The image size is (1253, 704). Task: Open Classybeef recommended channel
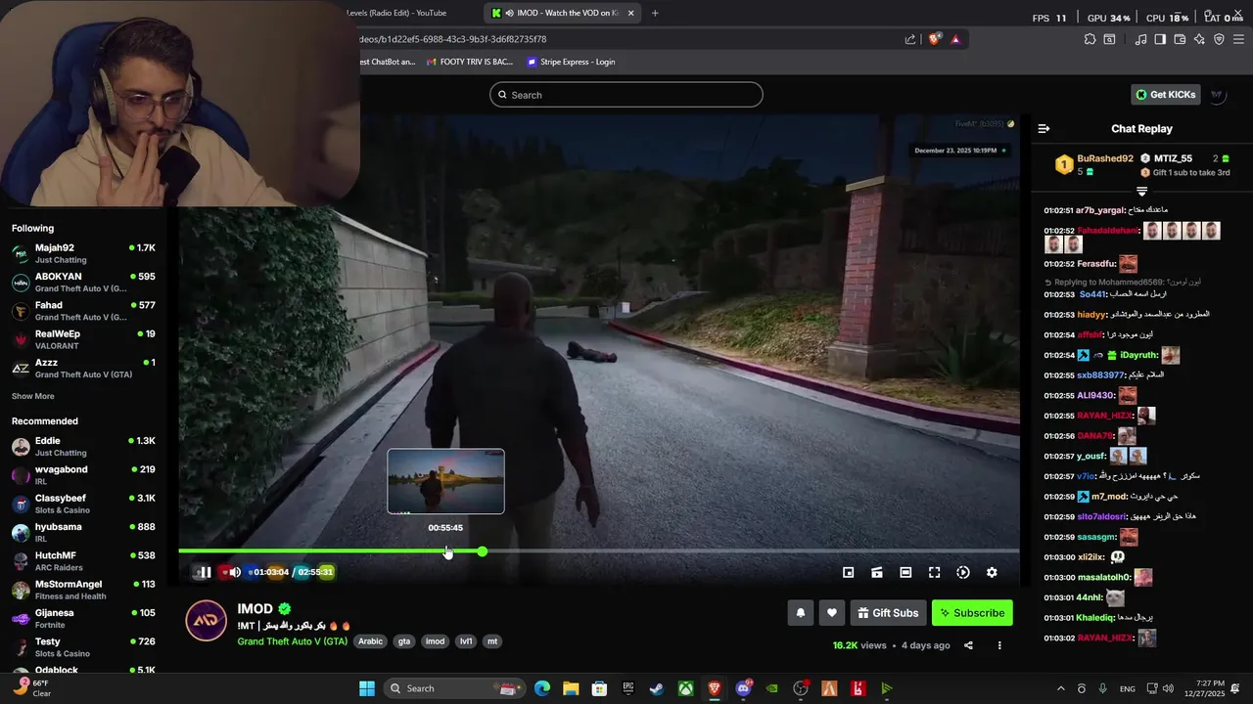[83, 504]
